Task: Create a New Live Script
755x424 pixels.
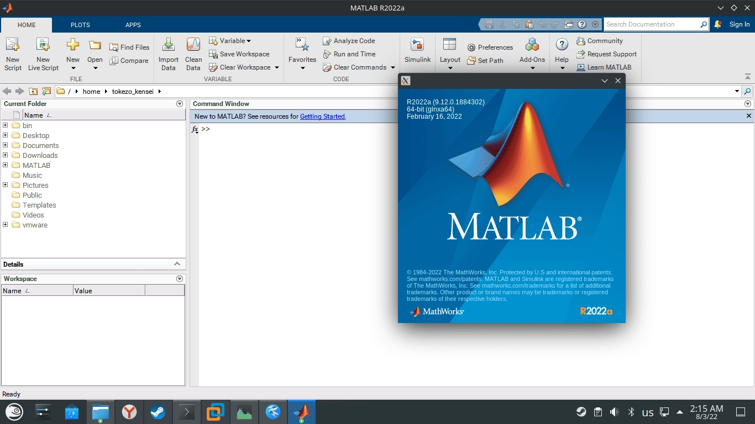Action: [x=43, y=54]
